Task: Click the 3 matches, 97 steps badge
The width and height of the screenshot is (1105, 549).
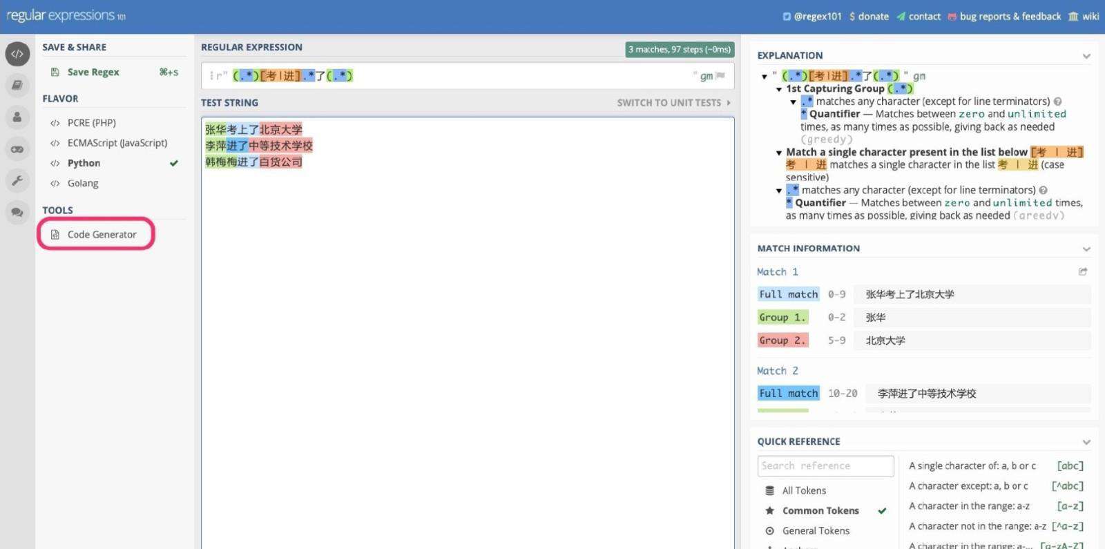Action: point(680,50)
